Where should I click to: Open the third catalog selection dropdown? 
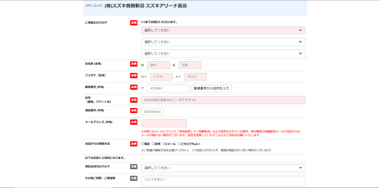(223, 54)
